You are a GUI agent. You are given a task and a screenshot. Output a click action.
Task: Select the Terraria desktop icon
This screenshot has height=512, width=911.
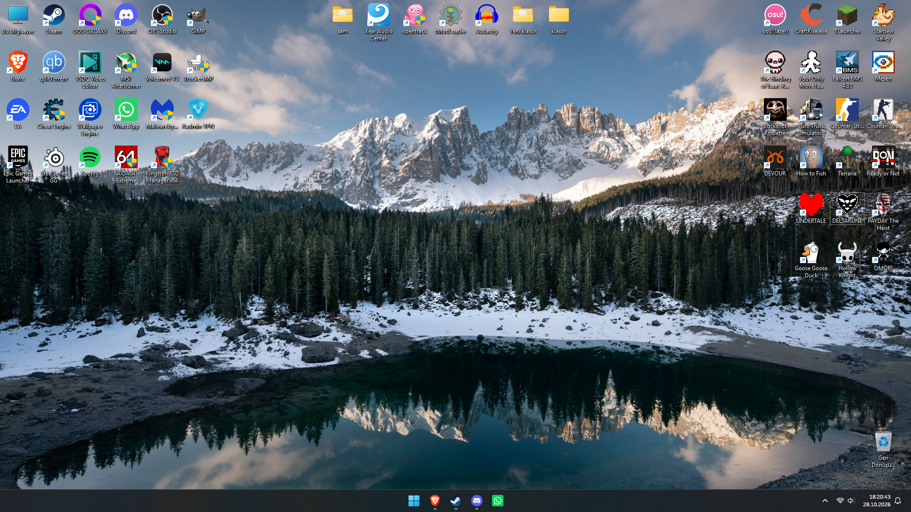click(847, 162)
